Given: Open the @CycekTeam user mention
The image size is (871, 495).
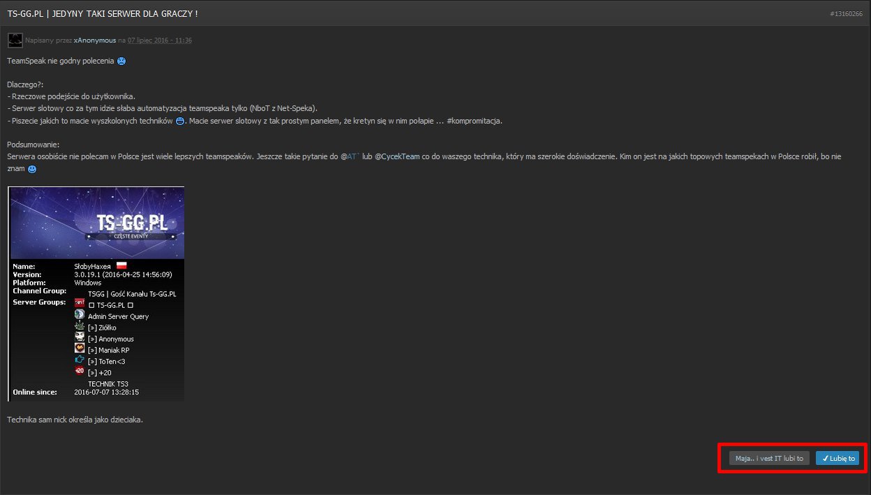Looking at the screenshot, I should (x=397, y=157).
